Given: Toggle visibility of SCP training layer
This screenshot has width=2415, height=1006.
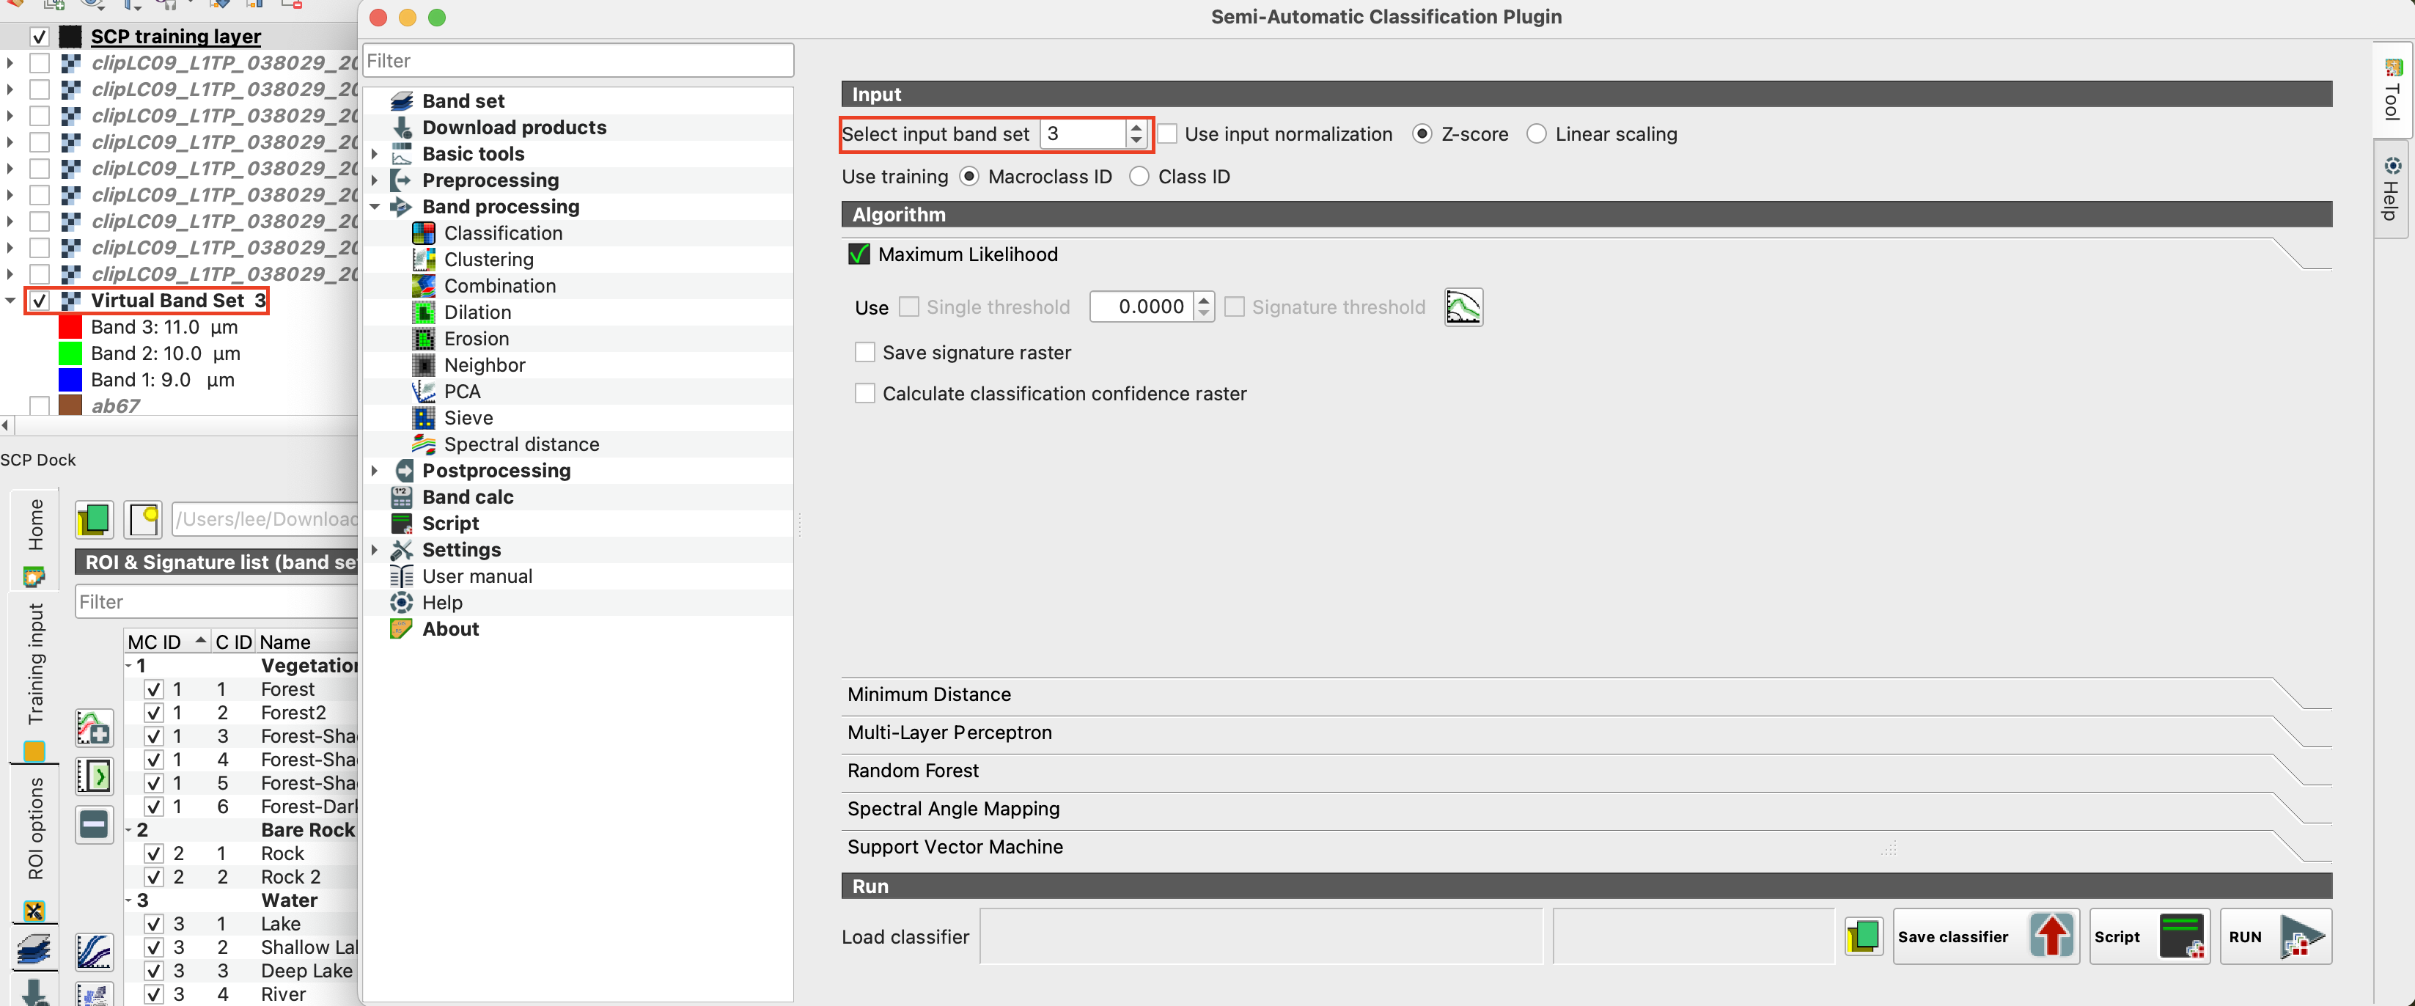Looking at the screenshot, I should pyautogui.click(x=40, y=37).
